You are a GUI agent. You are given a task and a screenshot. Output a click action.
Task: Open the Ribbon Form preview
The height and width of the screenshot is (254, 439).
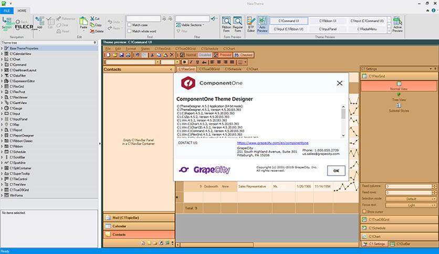click(226, 24)
